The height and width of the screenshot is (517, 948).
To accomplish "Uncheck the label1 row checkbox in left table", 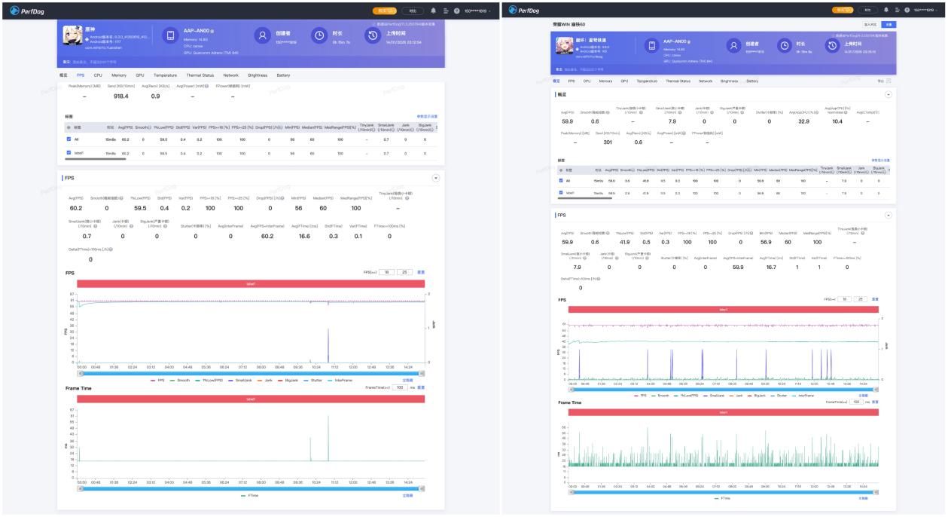I will (x=69, y=153).
